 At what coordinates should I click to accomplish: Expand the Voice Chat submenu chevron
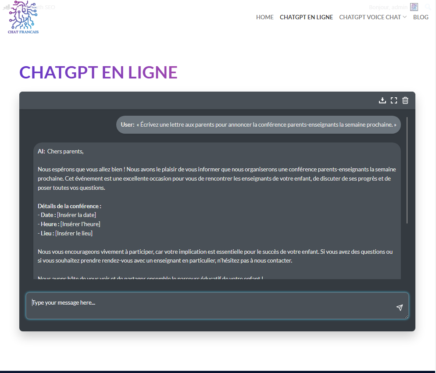pyautogui.click(x=404, y=17)
